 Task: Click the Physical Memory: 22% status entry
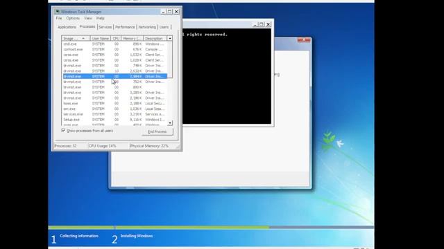pos(152,146)
